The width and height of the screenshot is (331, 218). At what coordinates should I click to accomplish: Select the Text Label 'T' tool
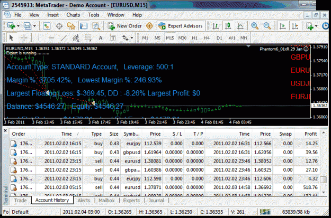click(x=113, y=38)
